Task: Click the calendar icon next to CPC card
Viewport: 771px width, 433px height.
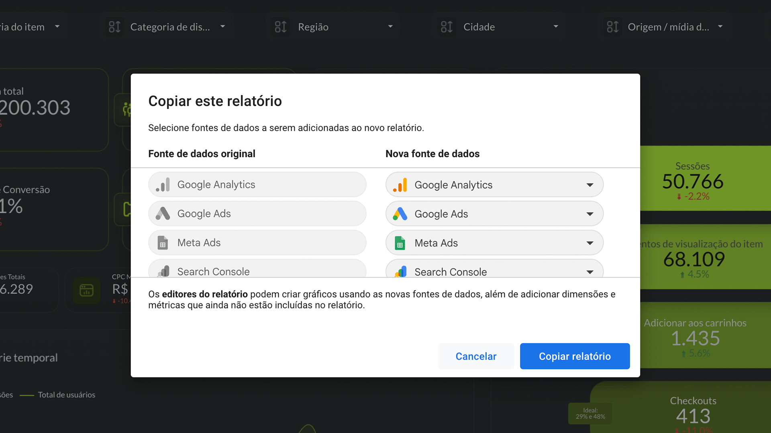Action: point(86,290)
